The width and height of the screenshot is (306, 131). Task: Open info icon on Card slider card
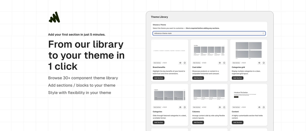(x=224, y=63)
